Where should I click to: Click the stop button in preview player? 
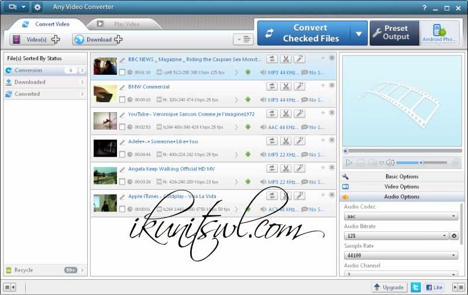360,163
